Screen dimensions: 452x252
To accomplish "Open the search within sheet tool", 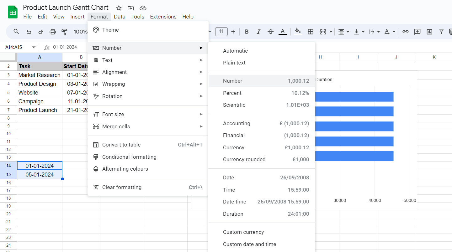I will [x=16, y=32].
